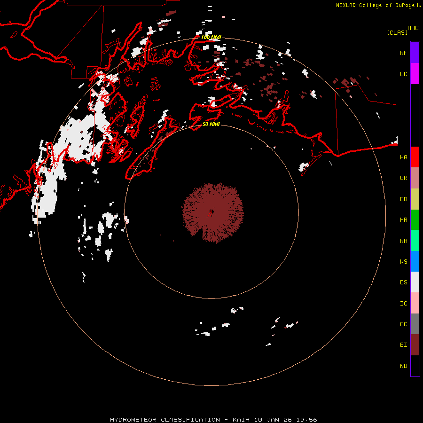The image size is (423, 423).
Task: Click the GC legend label
Action: click(x=404, y=324)
